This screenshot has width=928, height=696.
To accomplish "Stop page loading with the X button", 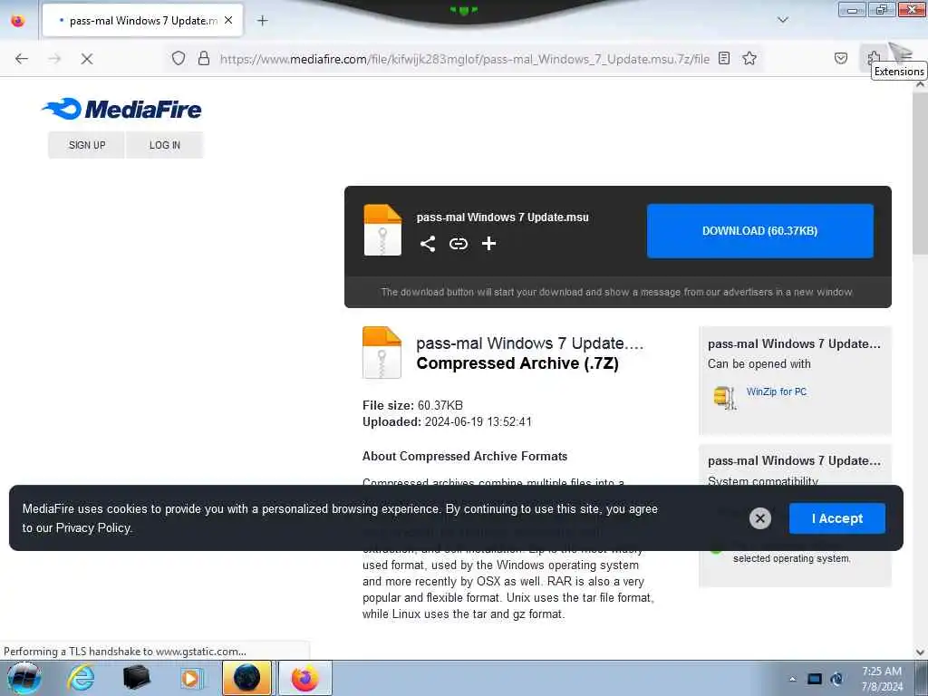I will click(86, 59).
